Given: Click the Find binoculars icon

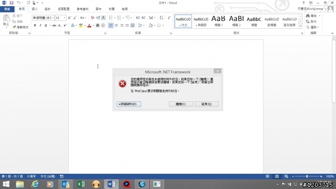Looking at the screenshot, I should [x=308, y=16].
